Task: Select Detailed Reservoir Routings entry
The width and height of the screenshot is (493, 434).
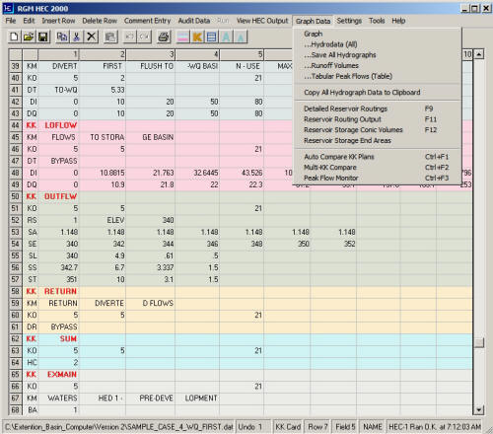Action: click(x=345, y=108)
